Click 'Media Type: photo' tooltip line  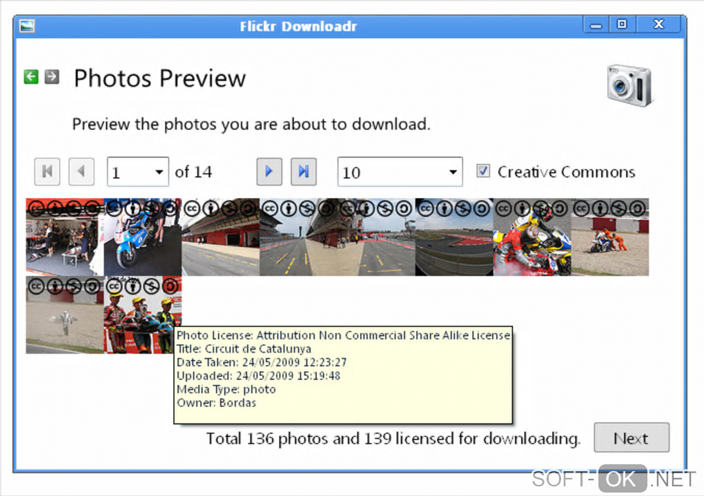coord(226,389)
